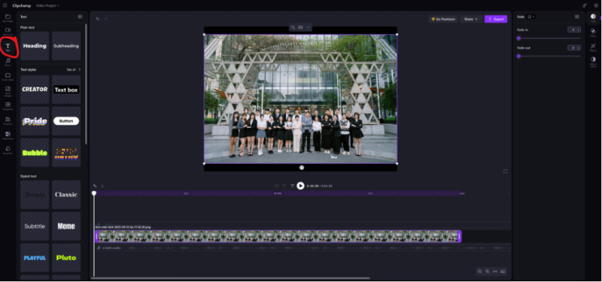Click the forward control left of Play

[292, 186]
